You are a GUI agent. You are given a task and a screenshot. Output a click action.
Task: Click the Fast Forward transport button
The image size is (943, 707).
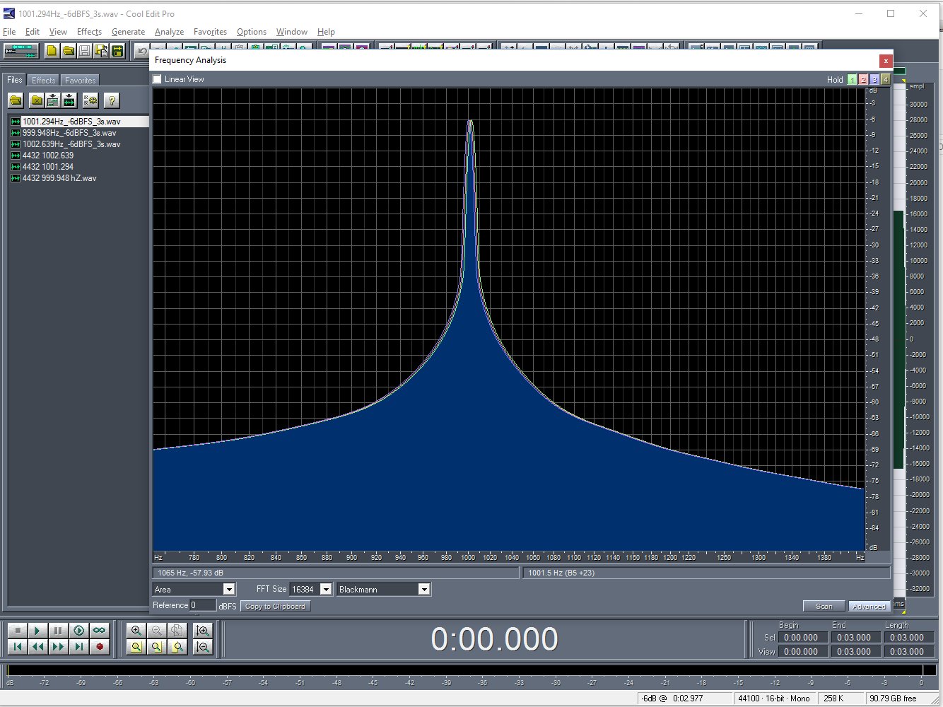[59, 646]
